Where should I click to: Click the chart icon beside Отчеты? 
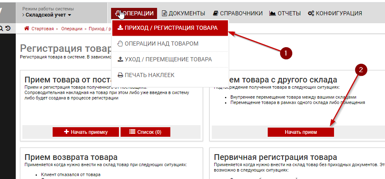pos(272,13)
